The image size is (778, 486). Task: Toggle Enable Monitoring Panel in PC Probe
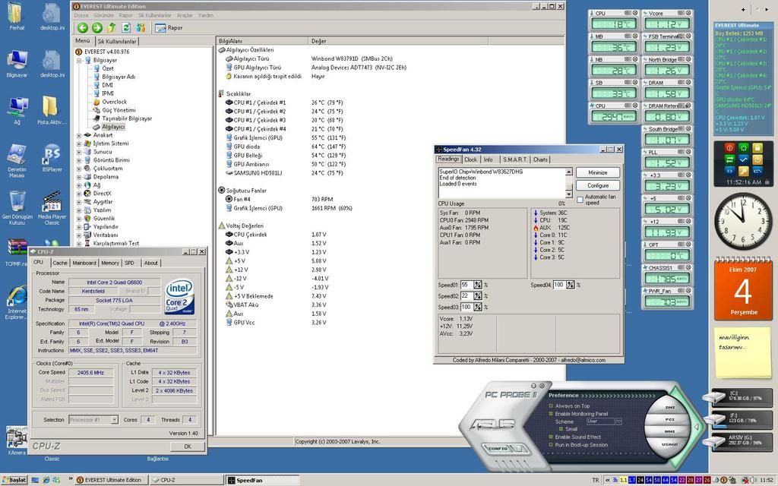pyautogui.click(x=551, y=414)
